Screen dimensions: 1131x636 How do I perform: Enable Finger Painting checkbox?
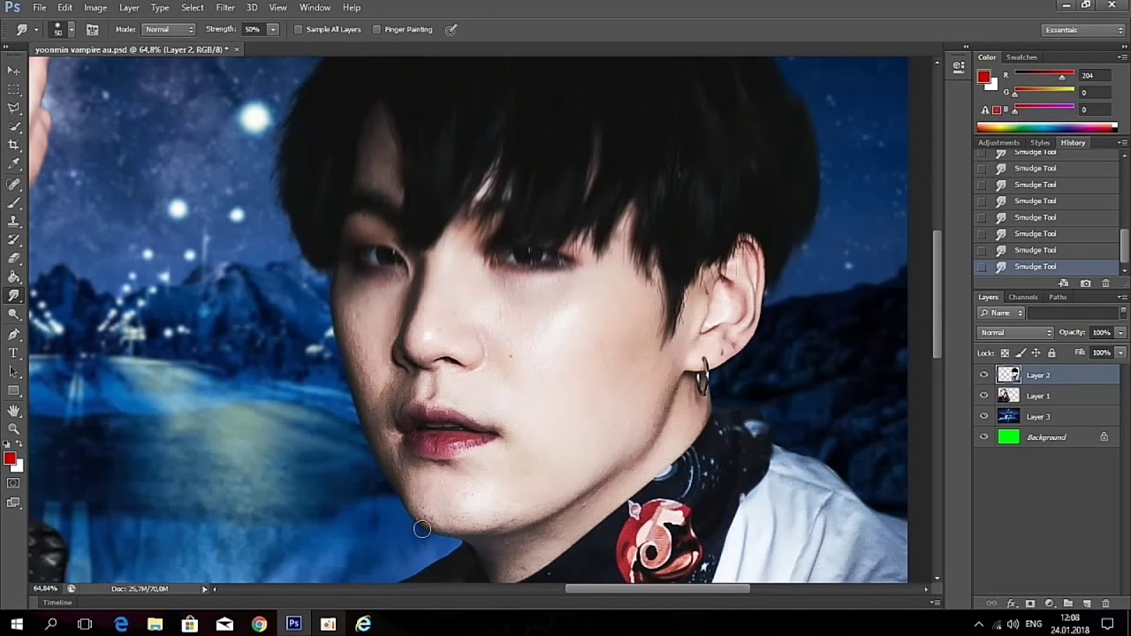pyautogui.click(x=376, y=29)
